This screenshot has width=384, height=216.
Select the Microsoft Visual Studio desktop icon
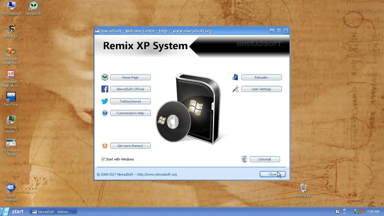point(11,56)
